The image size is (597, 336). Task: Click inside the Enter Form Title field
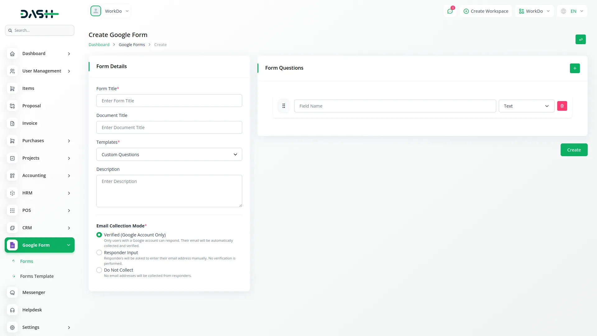click(169, 100)
